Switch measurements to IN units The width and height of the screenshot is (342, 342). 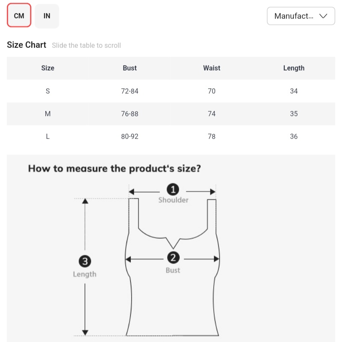coord(47,16)
